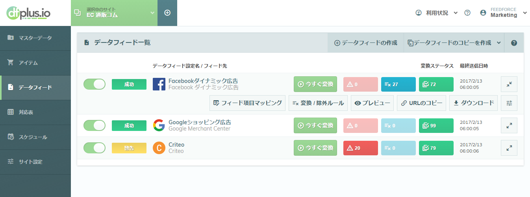The image size is (530, 197).
Task: Click the add site plus icon
Action: click(x=167, y=13)
